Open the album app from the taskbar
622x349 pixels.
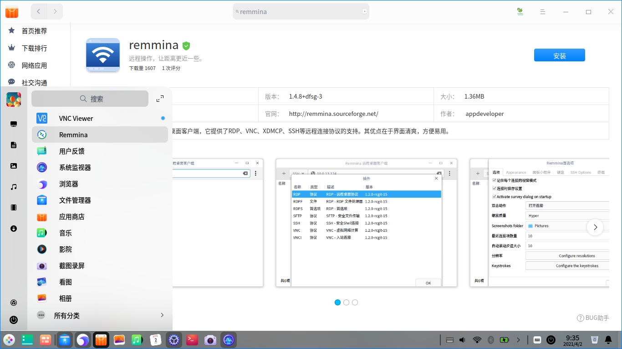pos(119,340)
